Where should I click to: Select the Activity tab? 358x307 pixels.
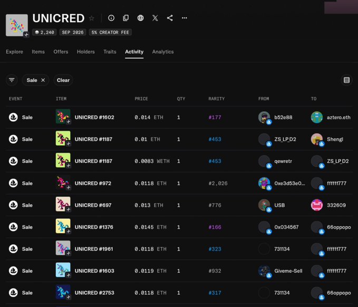pyautogui.click(x=134, y=52)
